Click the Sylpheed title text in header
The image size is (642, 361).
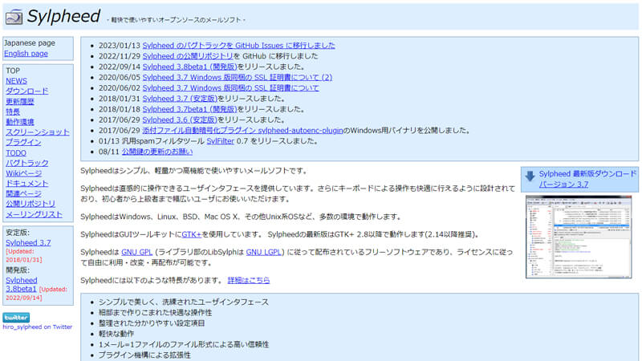pos(63,16)
